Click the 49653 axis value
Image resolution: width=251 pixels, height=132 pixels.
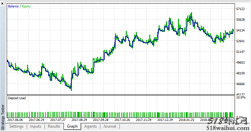(x=240, y=62)
